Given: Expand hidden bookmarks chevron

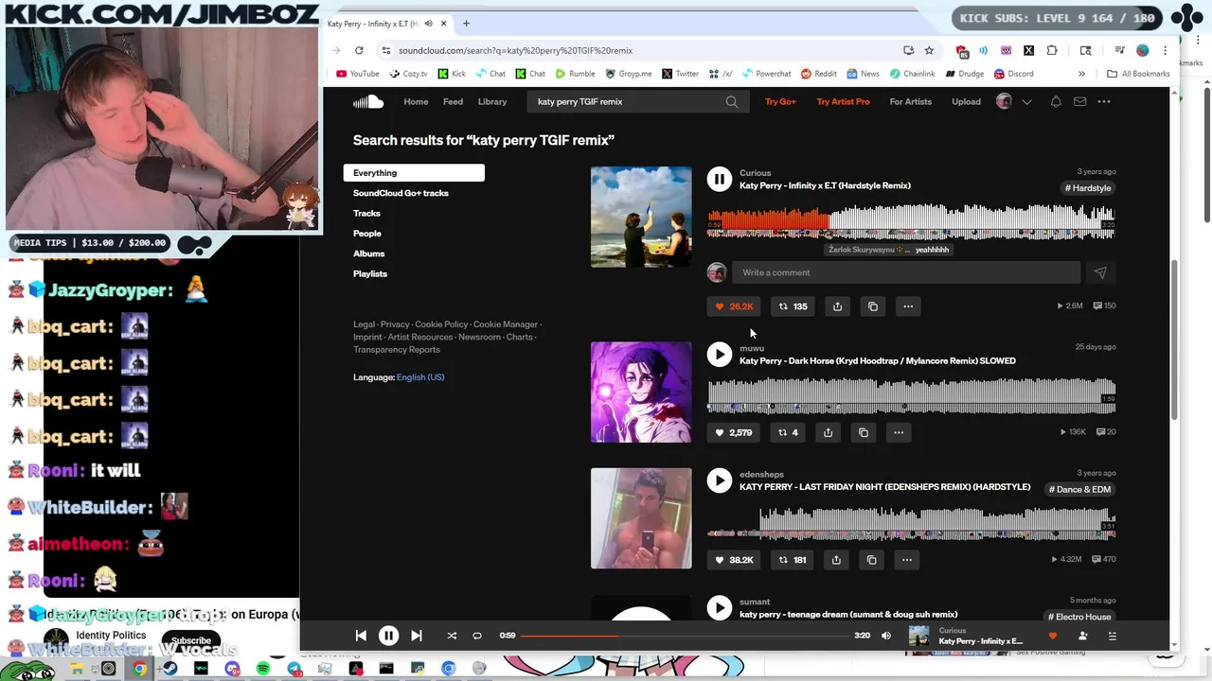Looking at the screenshot, I should pyautogui.click(x=1081, y=74).
